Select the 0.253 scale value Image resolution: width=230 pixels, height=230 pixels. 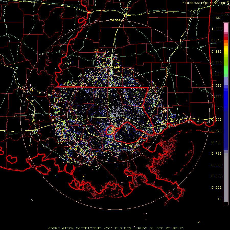[x=216, y=188]
